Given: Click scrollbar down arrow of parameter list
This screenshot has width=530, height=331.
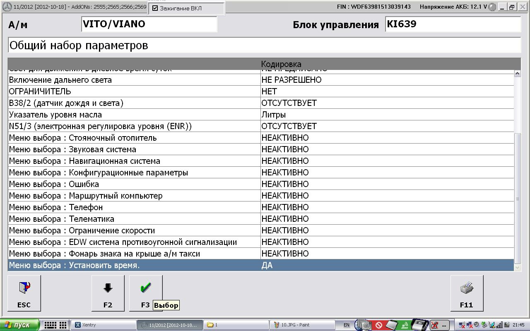Looking at the screenshot, I should point(517,268).
